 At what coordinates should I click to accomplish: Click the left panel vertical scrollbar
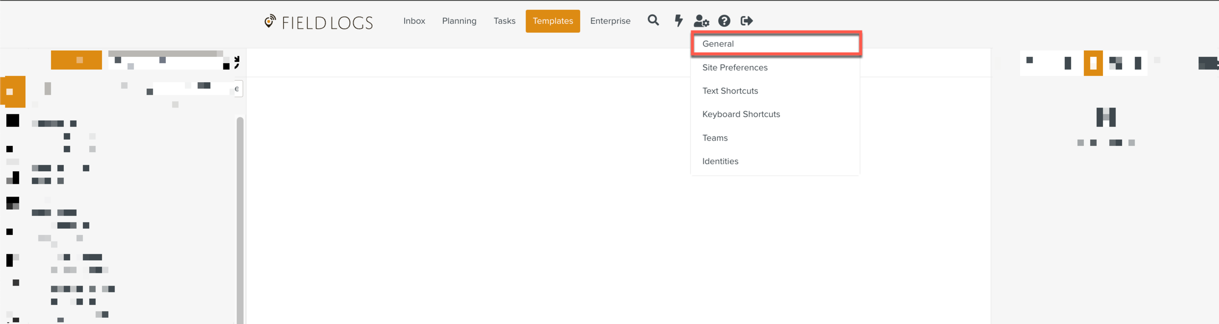click(240, 219)
